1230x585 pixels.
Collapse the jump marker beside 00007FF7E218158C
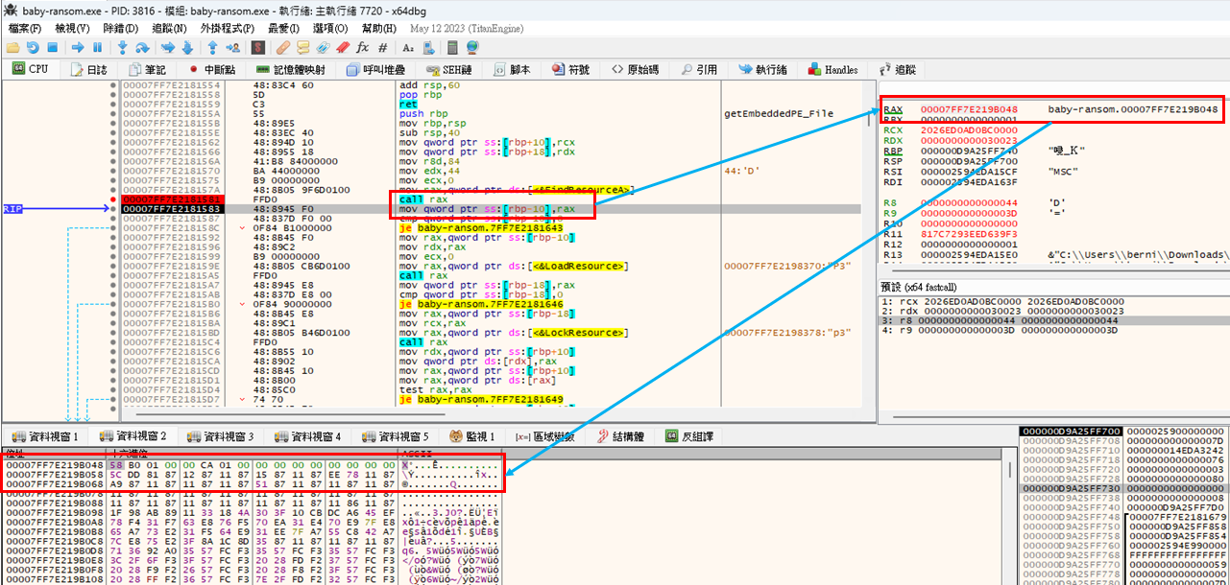pos(244,227)
